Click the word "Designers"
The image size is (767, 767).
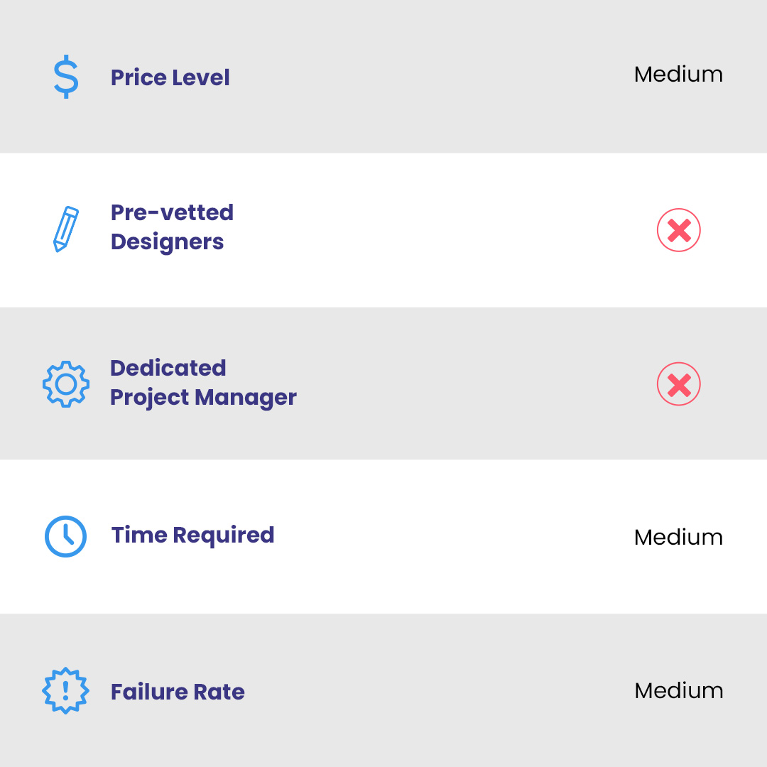click(167, 242)
